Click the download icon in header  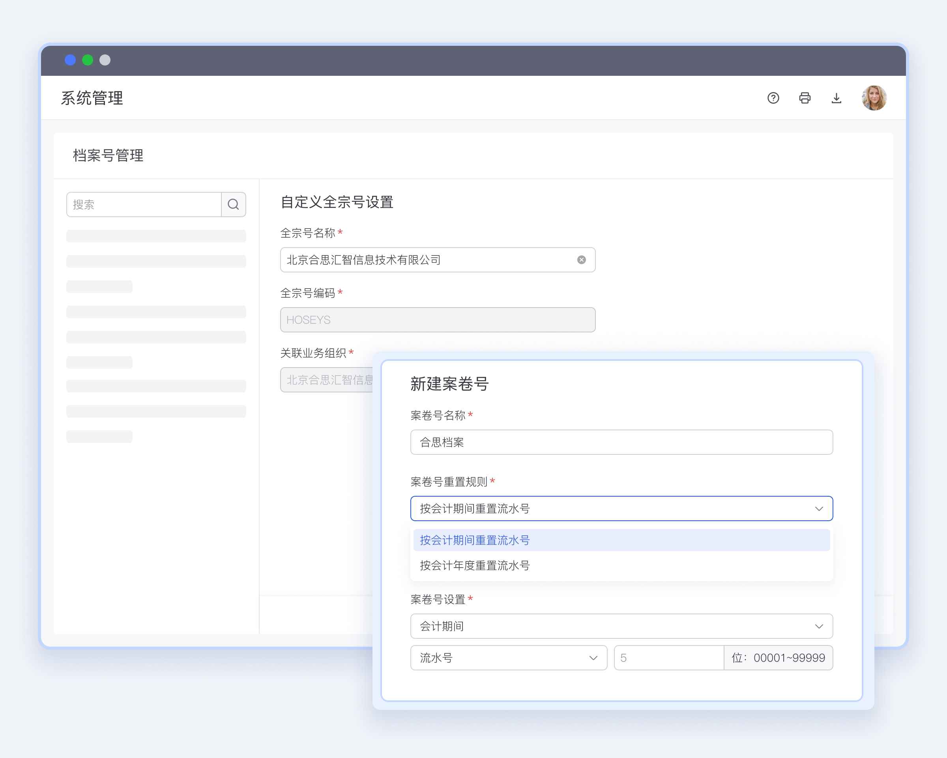pyautogui.click(x=836, y=98)
